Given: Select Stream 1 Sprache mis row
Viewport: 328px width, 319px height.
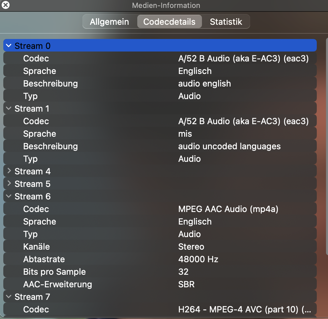Looking at the screenshot, I should coord(160,133).
